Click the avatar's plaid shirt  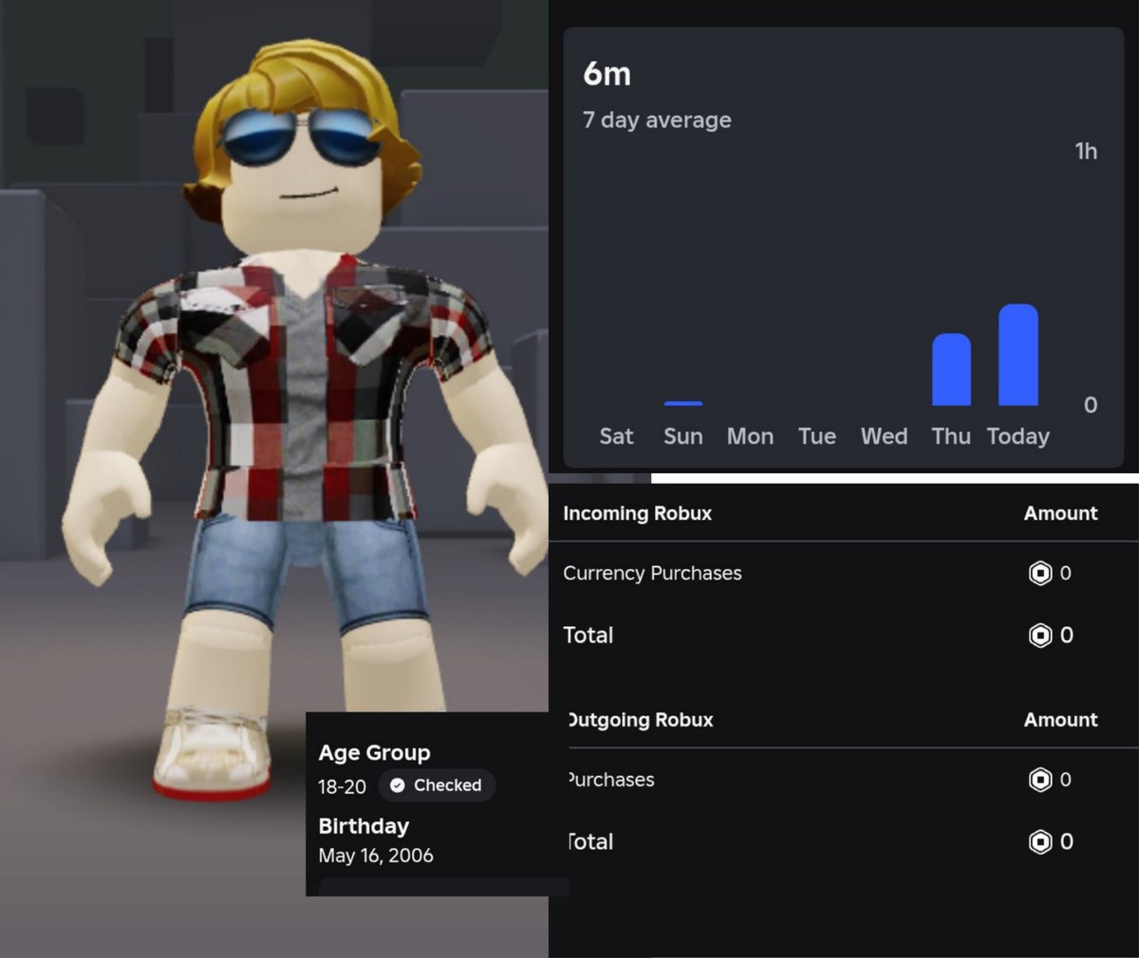pos(304,389)
